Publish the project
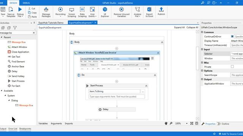 (161, 11)
